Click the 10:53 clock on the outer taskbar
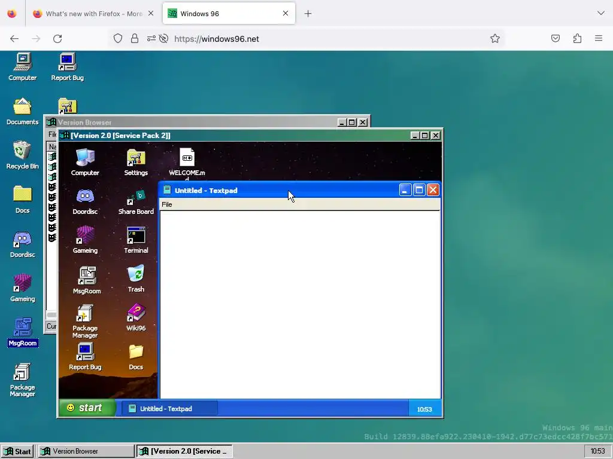Viewport: 613px width, 459px height. coord(598,451)
